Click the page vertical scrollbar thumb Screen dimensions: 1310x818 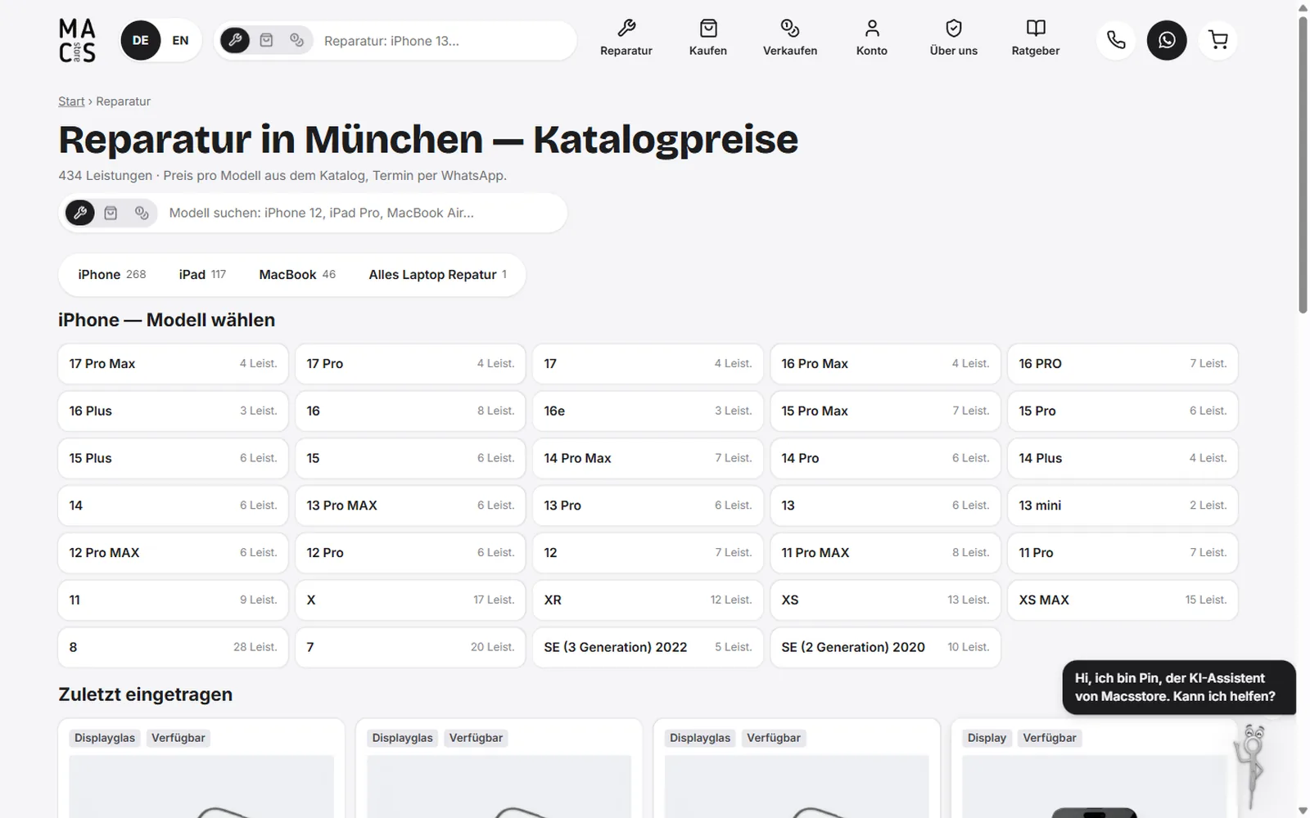pos(1303,164)
